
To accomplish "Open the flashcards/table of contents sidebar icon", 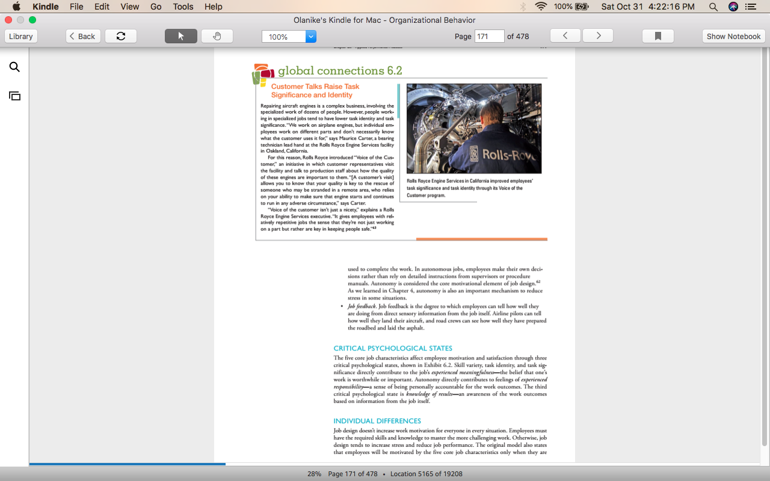I will pyautogui.click(x=14, y=96).
